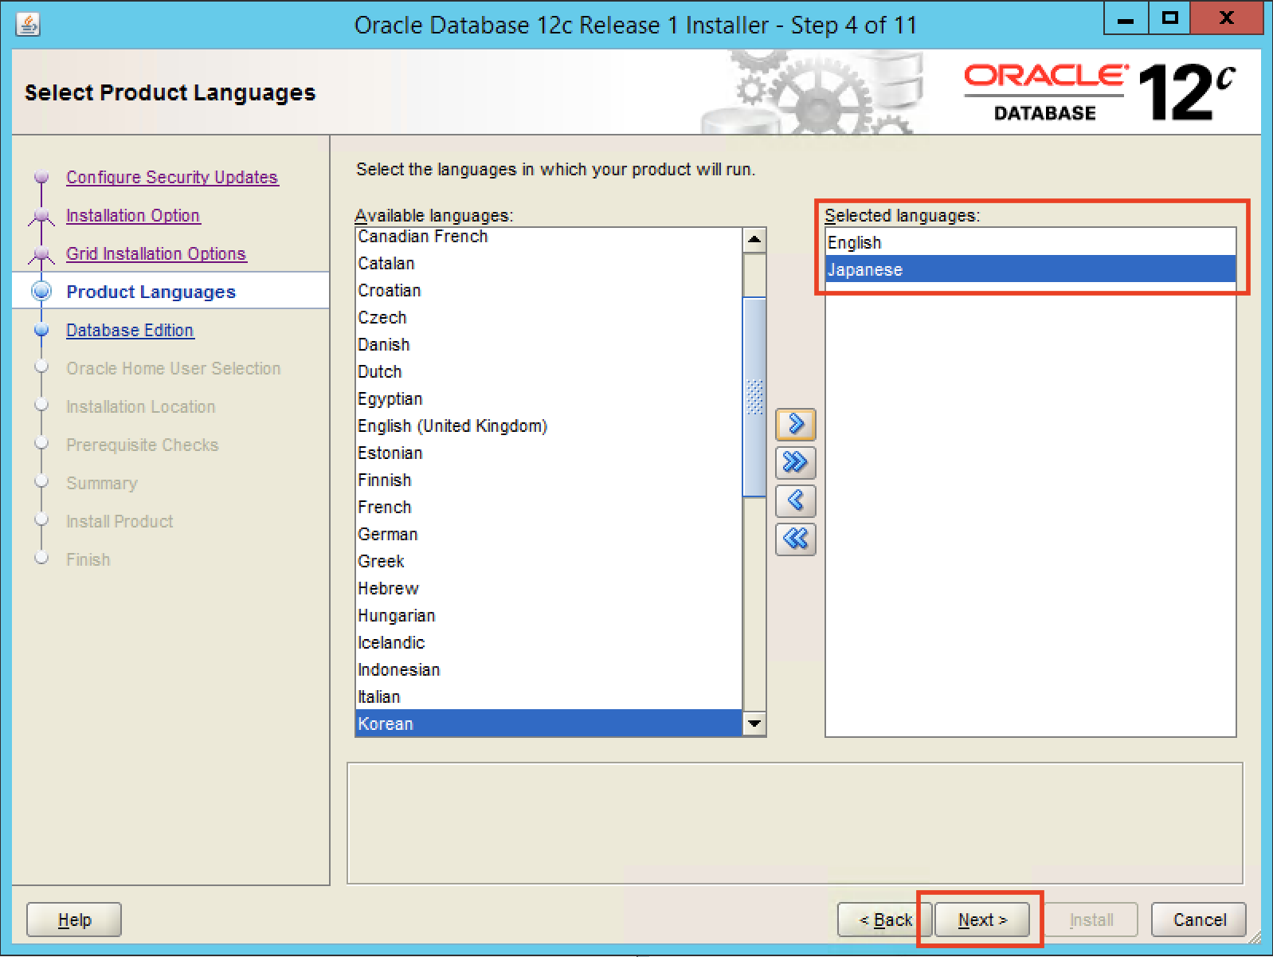The width and height of the screenshot is (1273, 957).
Task: Click the add selected language arrow button
Action: [x=795, y=425]
